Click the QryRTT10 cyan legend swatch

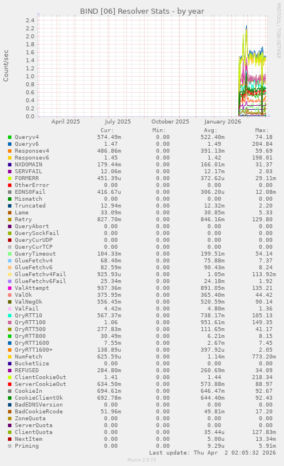(x=10, y=316)
